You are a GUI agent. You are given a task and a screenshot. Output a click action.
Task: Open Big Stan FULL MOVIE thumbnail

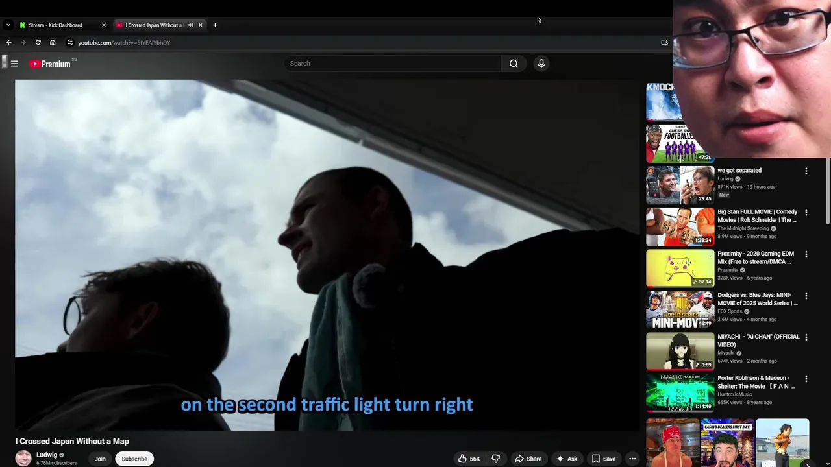pos(680,226)
